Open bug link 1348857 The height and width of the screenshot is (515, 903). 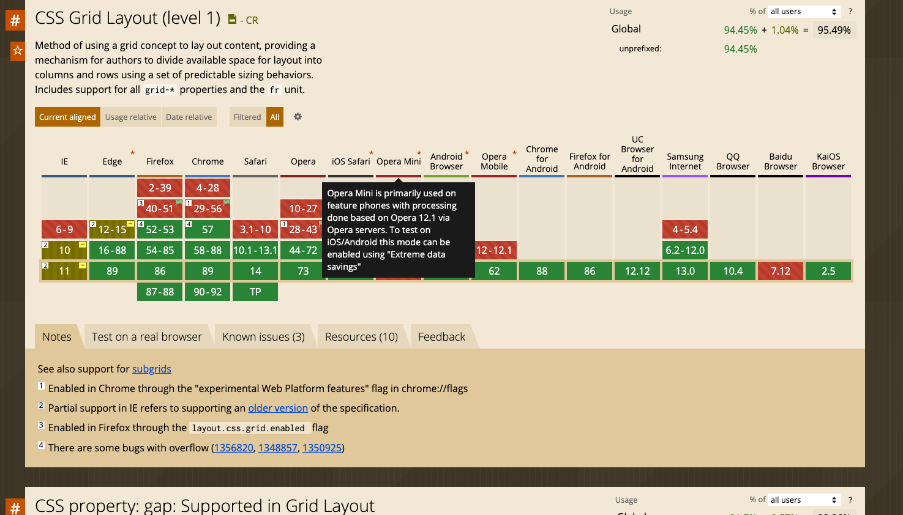(x=278, y=448)
